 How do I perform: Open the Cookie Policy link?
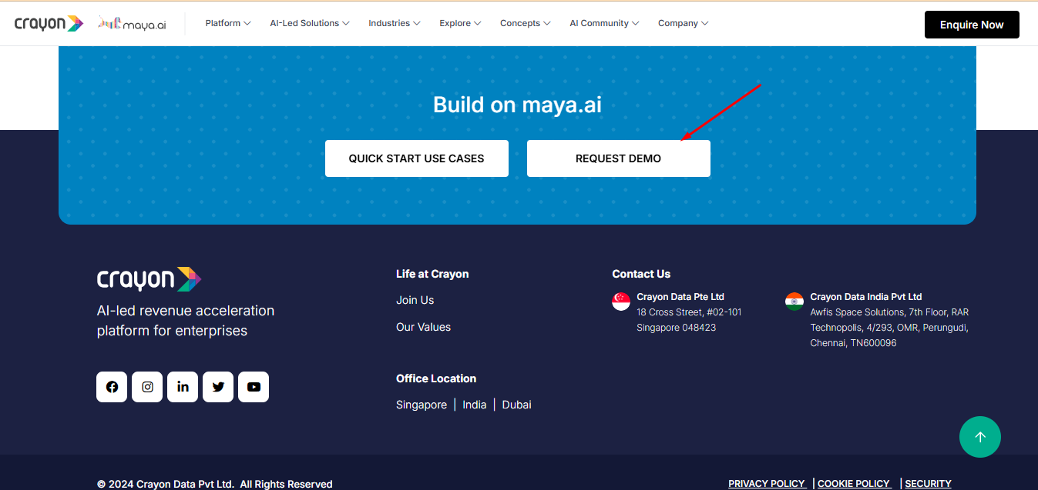click(854, 484)
